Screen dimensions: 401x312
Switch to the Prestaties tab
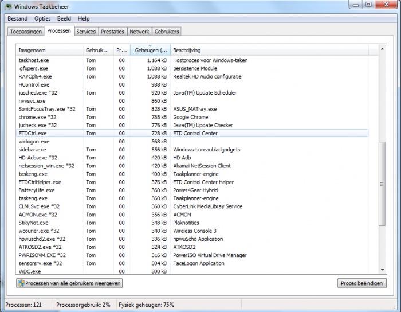[113, 32]
